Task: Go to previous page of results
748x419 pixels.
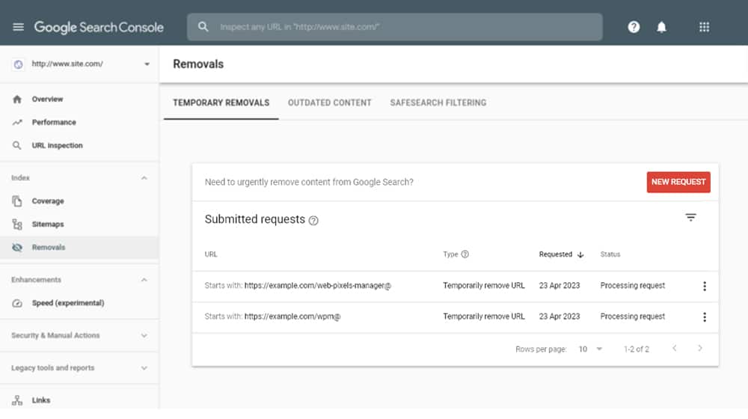Action: [x=675, y=349]
